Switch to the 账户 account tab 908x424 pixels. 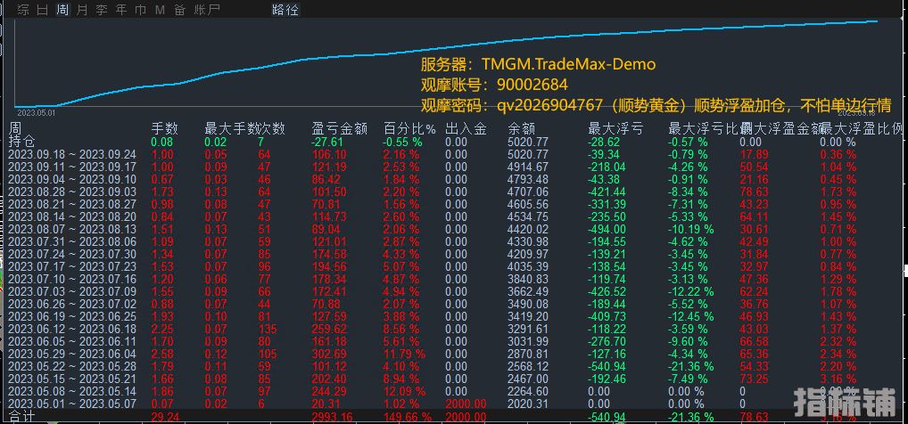tap(207, 9)
